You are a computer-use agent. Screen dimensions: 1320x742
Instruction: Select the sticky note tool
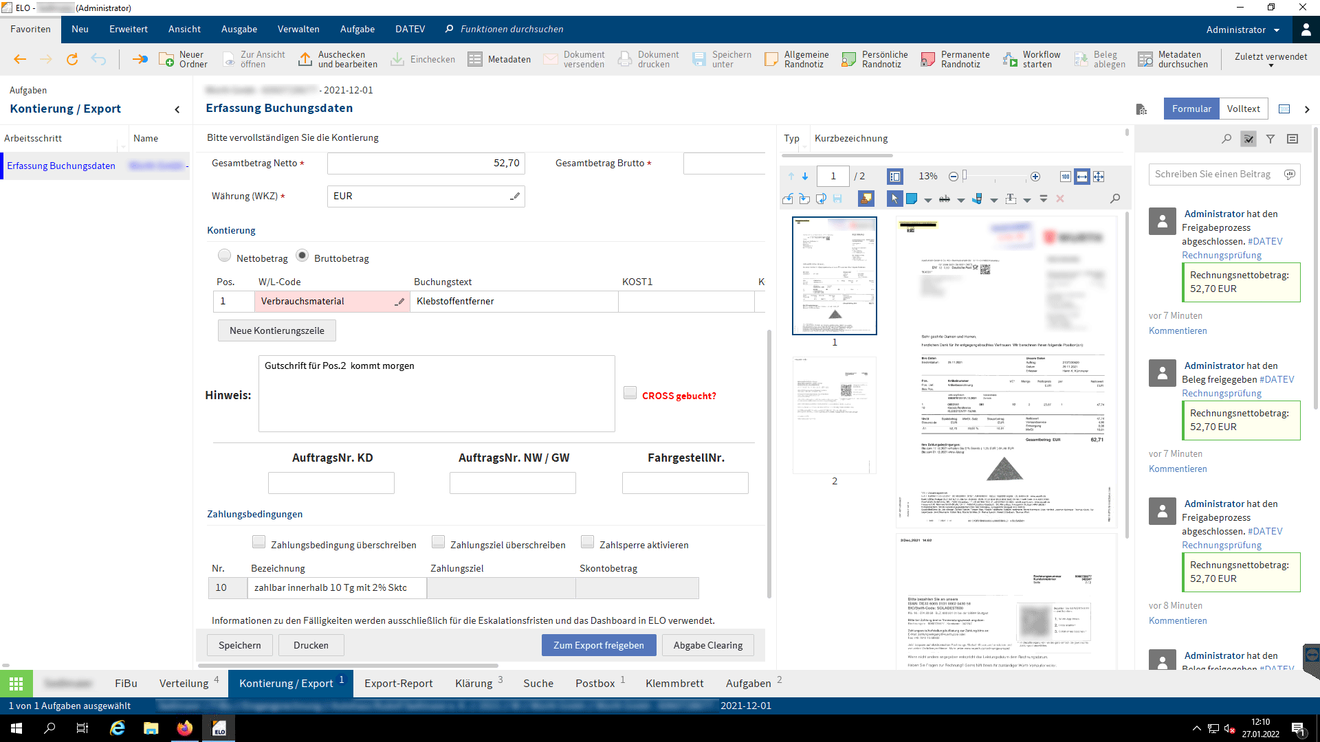click(x=912, y=199)
